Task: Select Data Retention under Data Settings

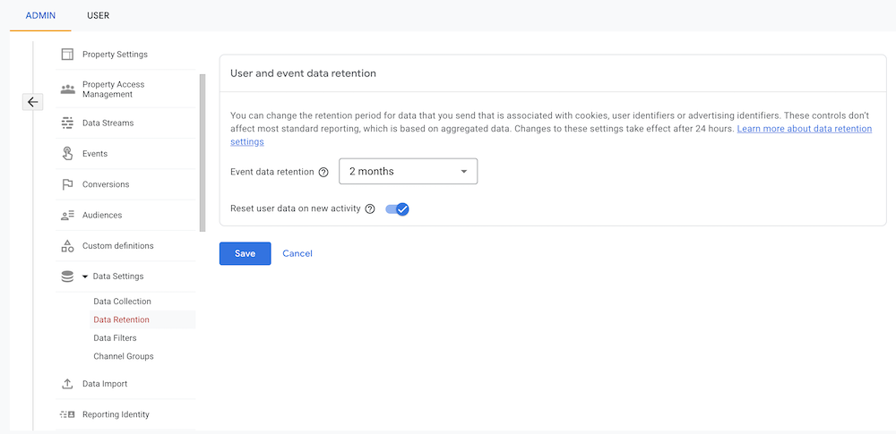Action: point(121,319)
